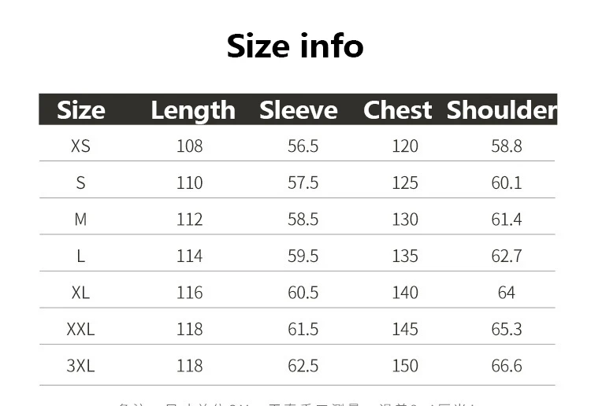Image resolution: width=591 pixels, height=406 pixels.
Task: Click the XL shoulder value 64
Action: tap(507, 293)
